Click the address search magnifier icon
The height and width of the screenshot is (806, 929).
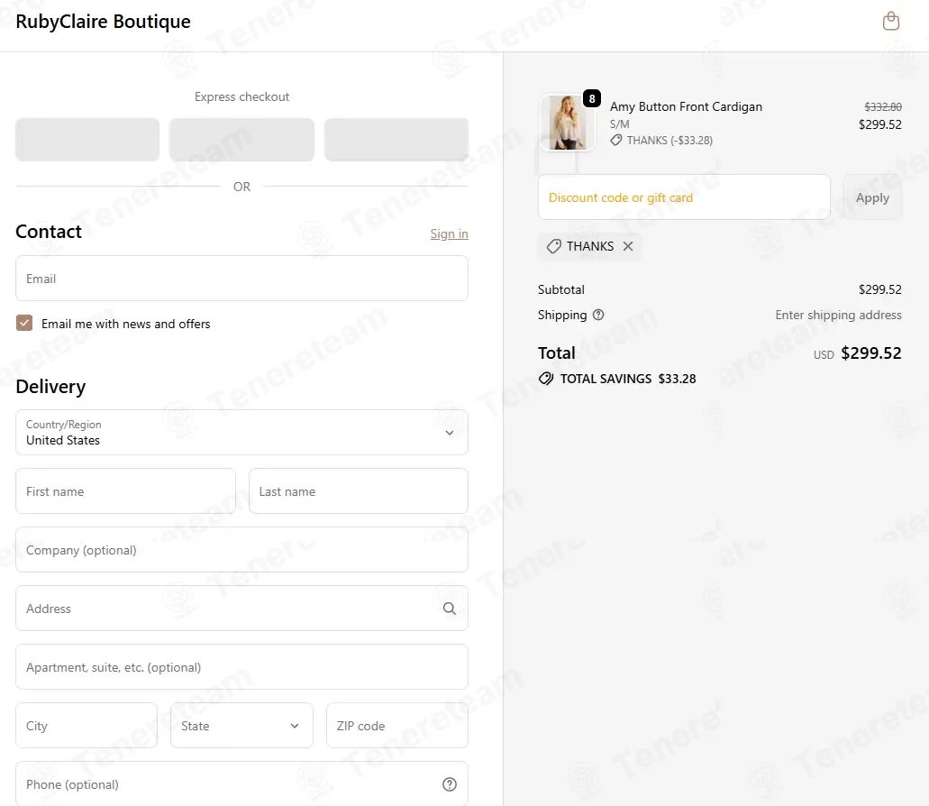449,609
